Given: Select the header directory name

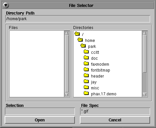Looking at the screenshot, I should click(x=97, y=76).
